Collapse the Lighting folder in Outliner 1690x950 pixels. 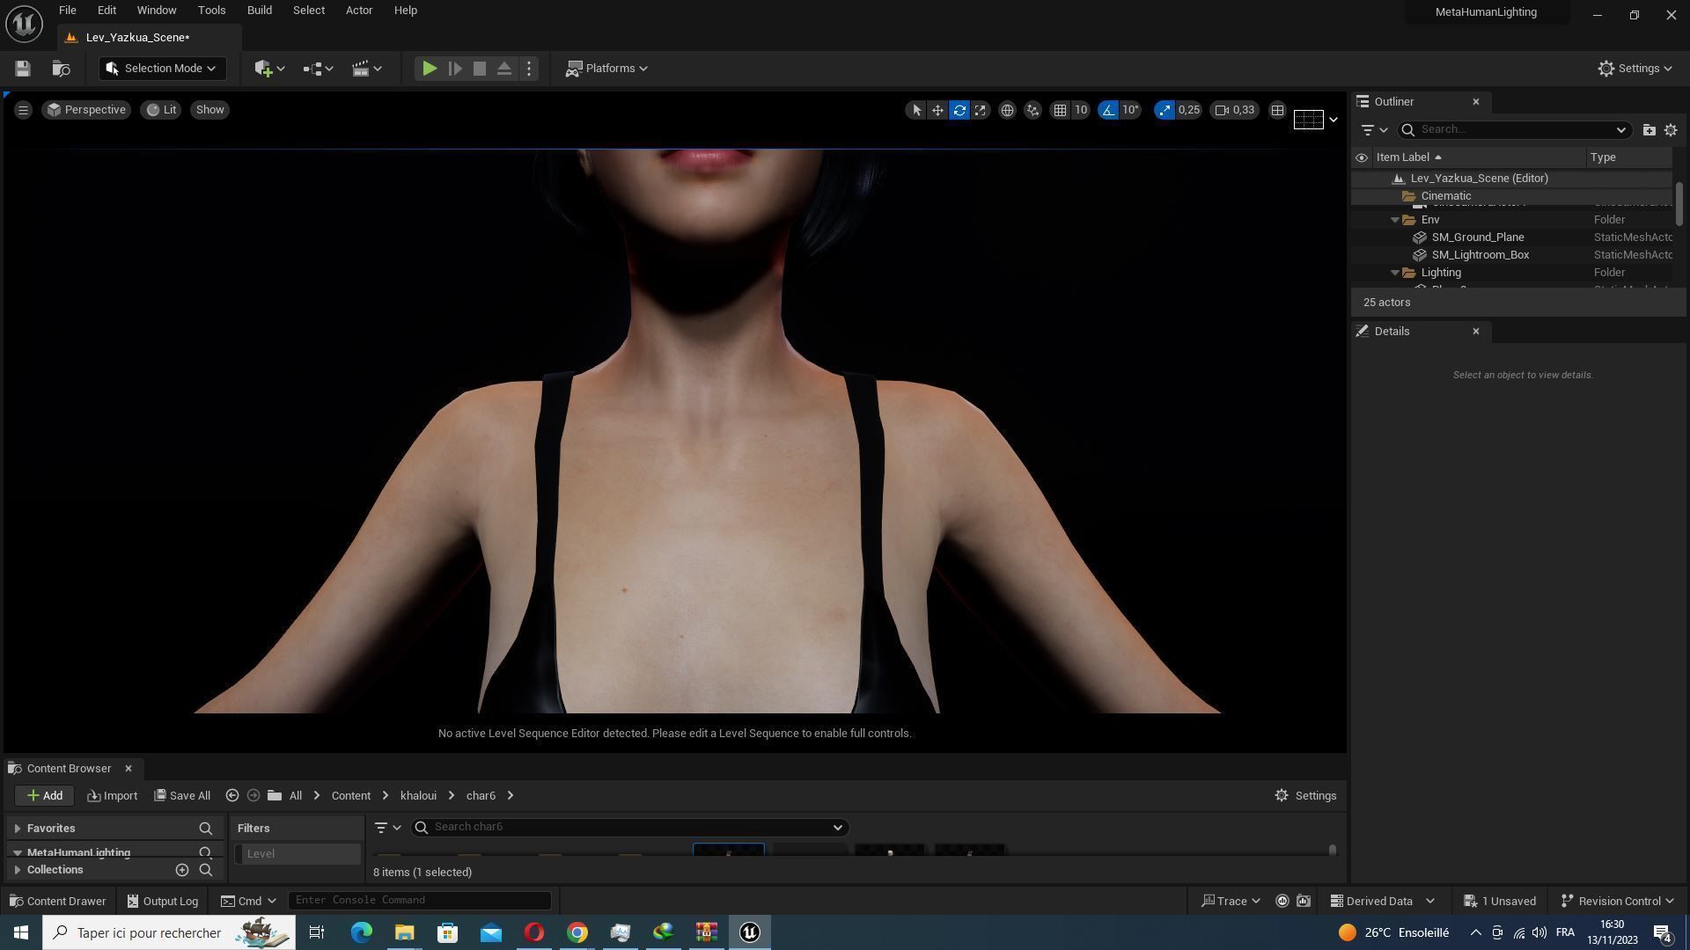pos(1395,273)
